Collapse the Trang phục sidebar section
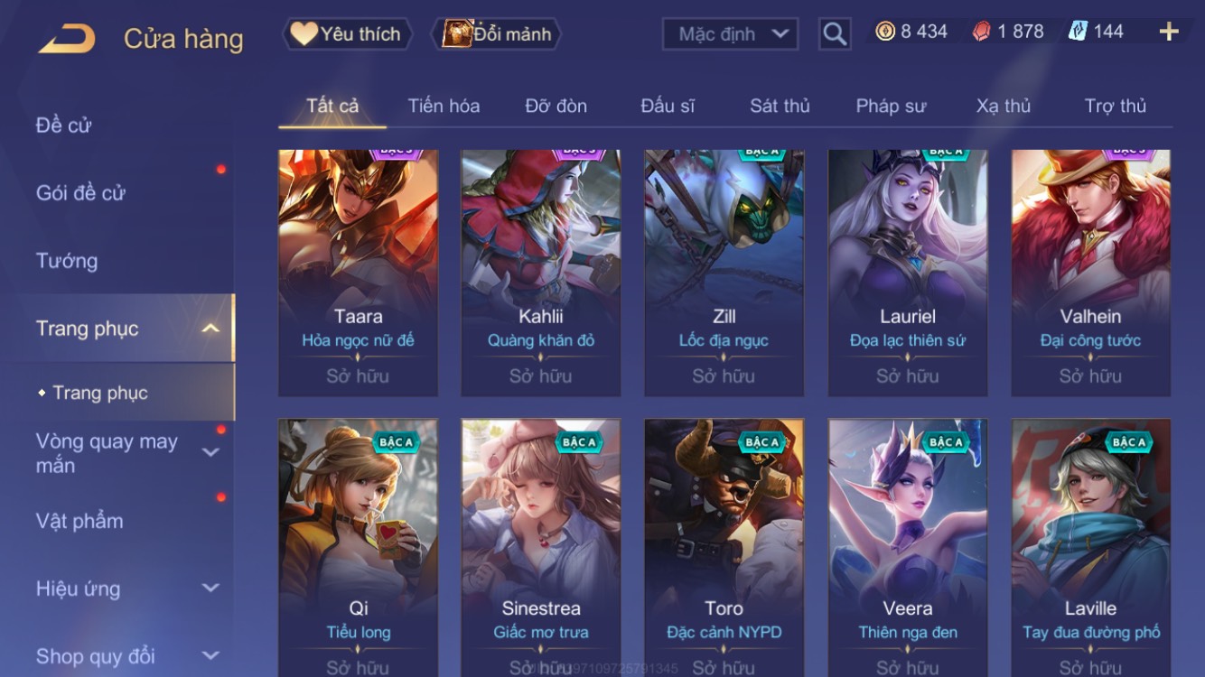 (x=210, y=329)
